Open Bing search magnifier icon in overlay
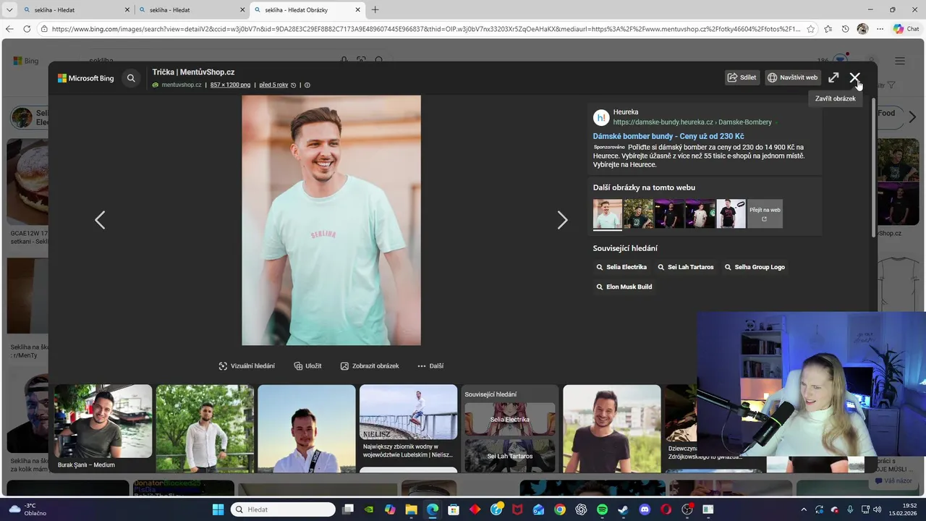926x521 pixels. click(x=131, y=78)
